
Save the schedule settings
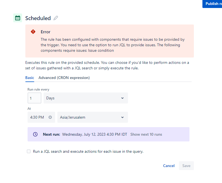tap(186, 166)
